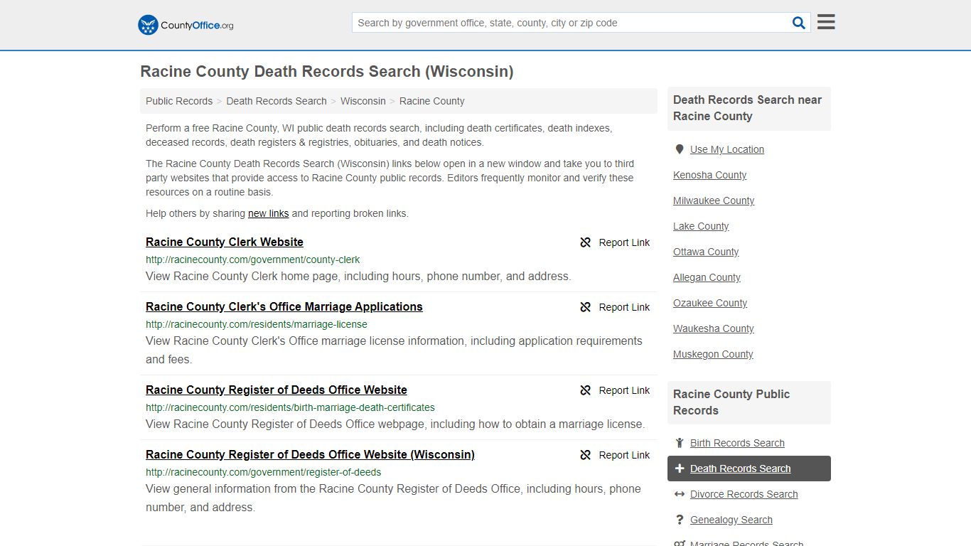Click the location pin icon by Use My Location
Viewport: 971px width, 546px height.
click(680, 149)
